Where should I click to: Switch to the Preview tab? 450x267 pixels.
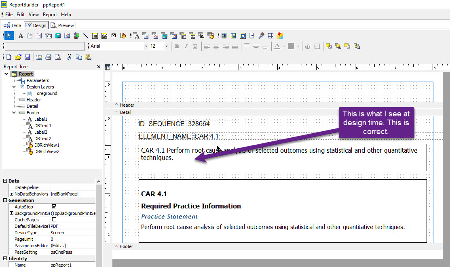point(63,25)
